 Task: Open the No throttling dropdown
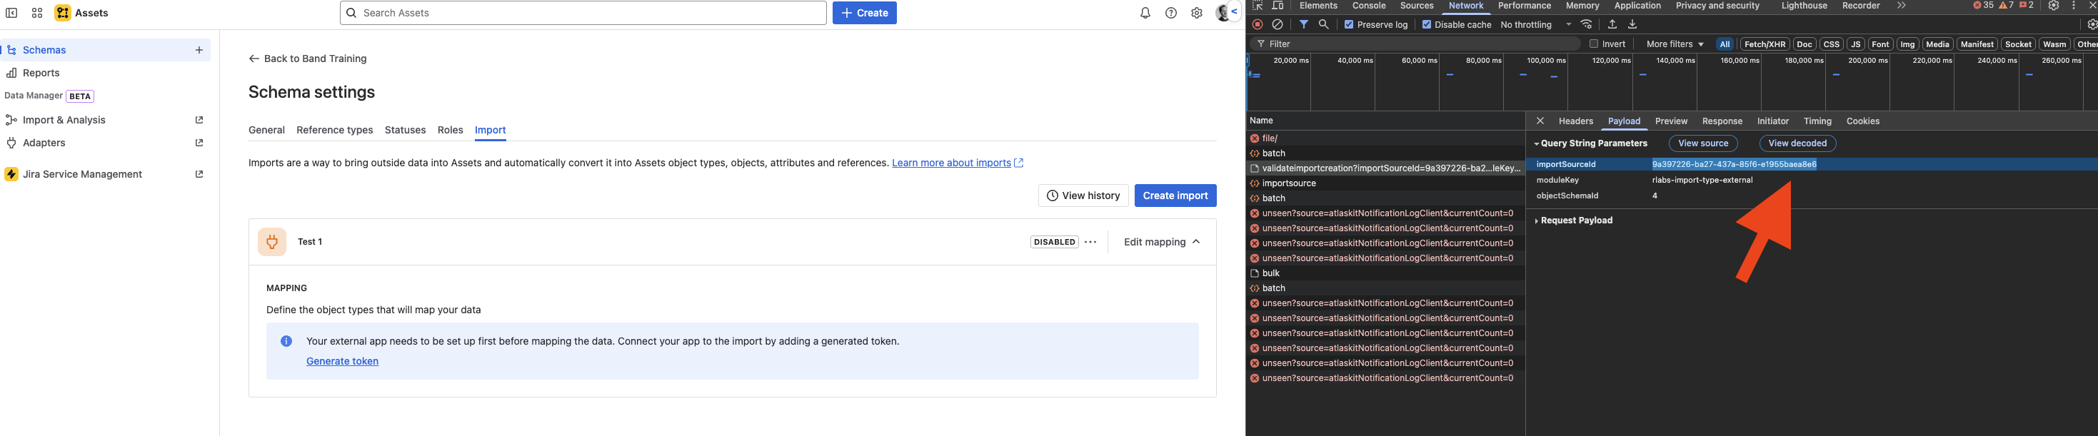(x=1535, y=24)
